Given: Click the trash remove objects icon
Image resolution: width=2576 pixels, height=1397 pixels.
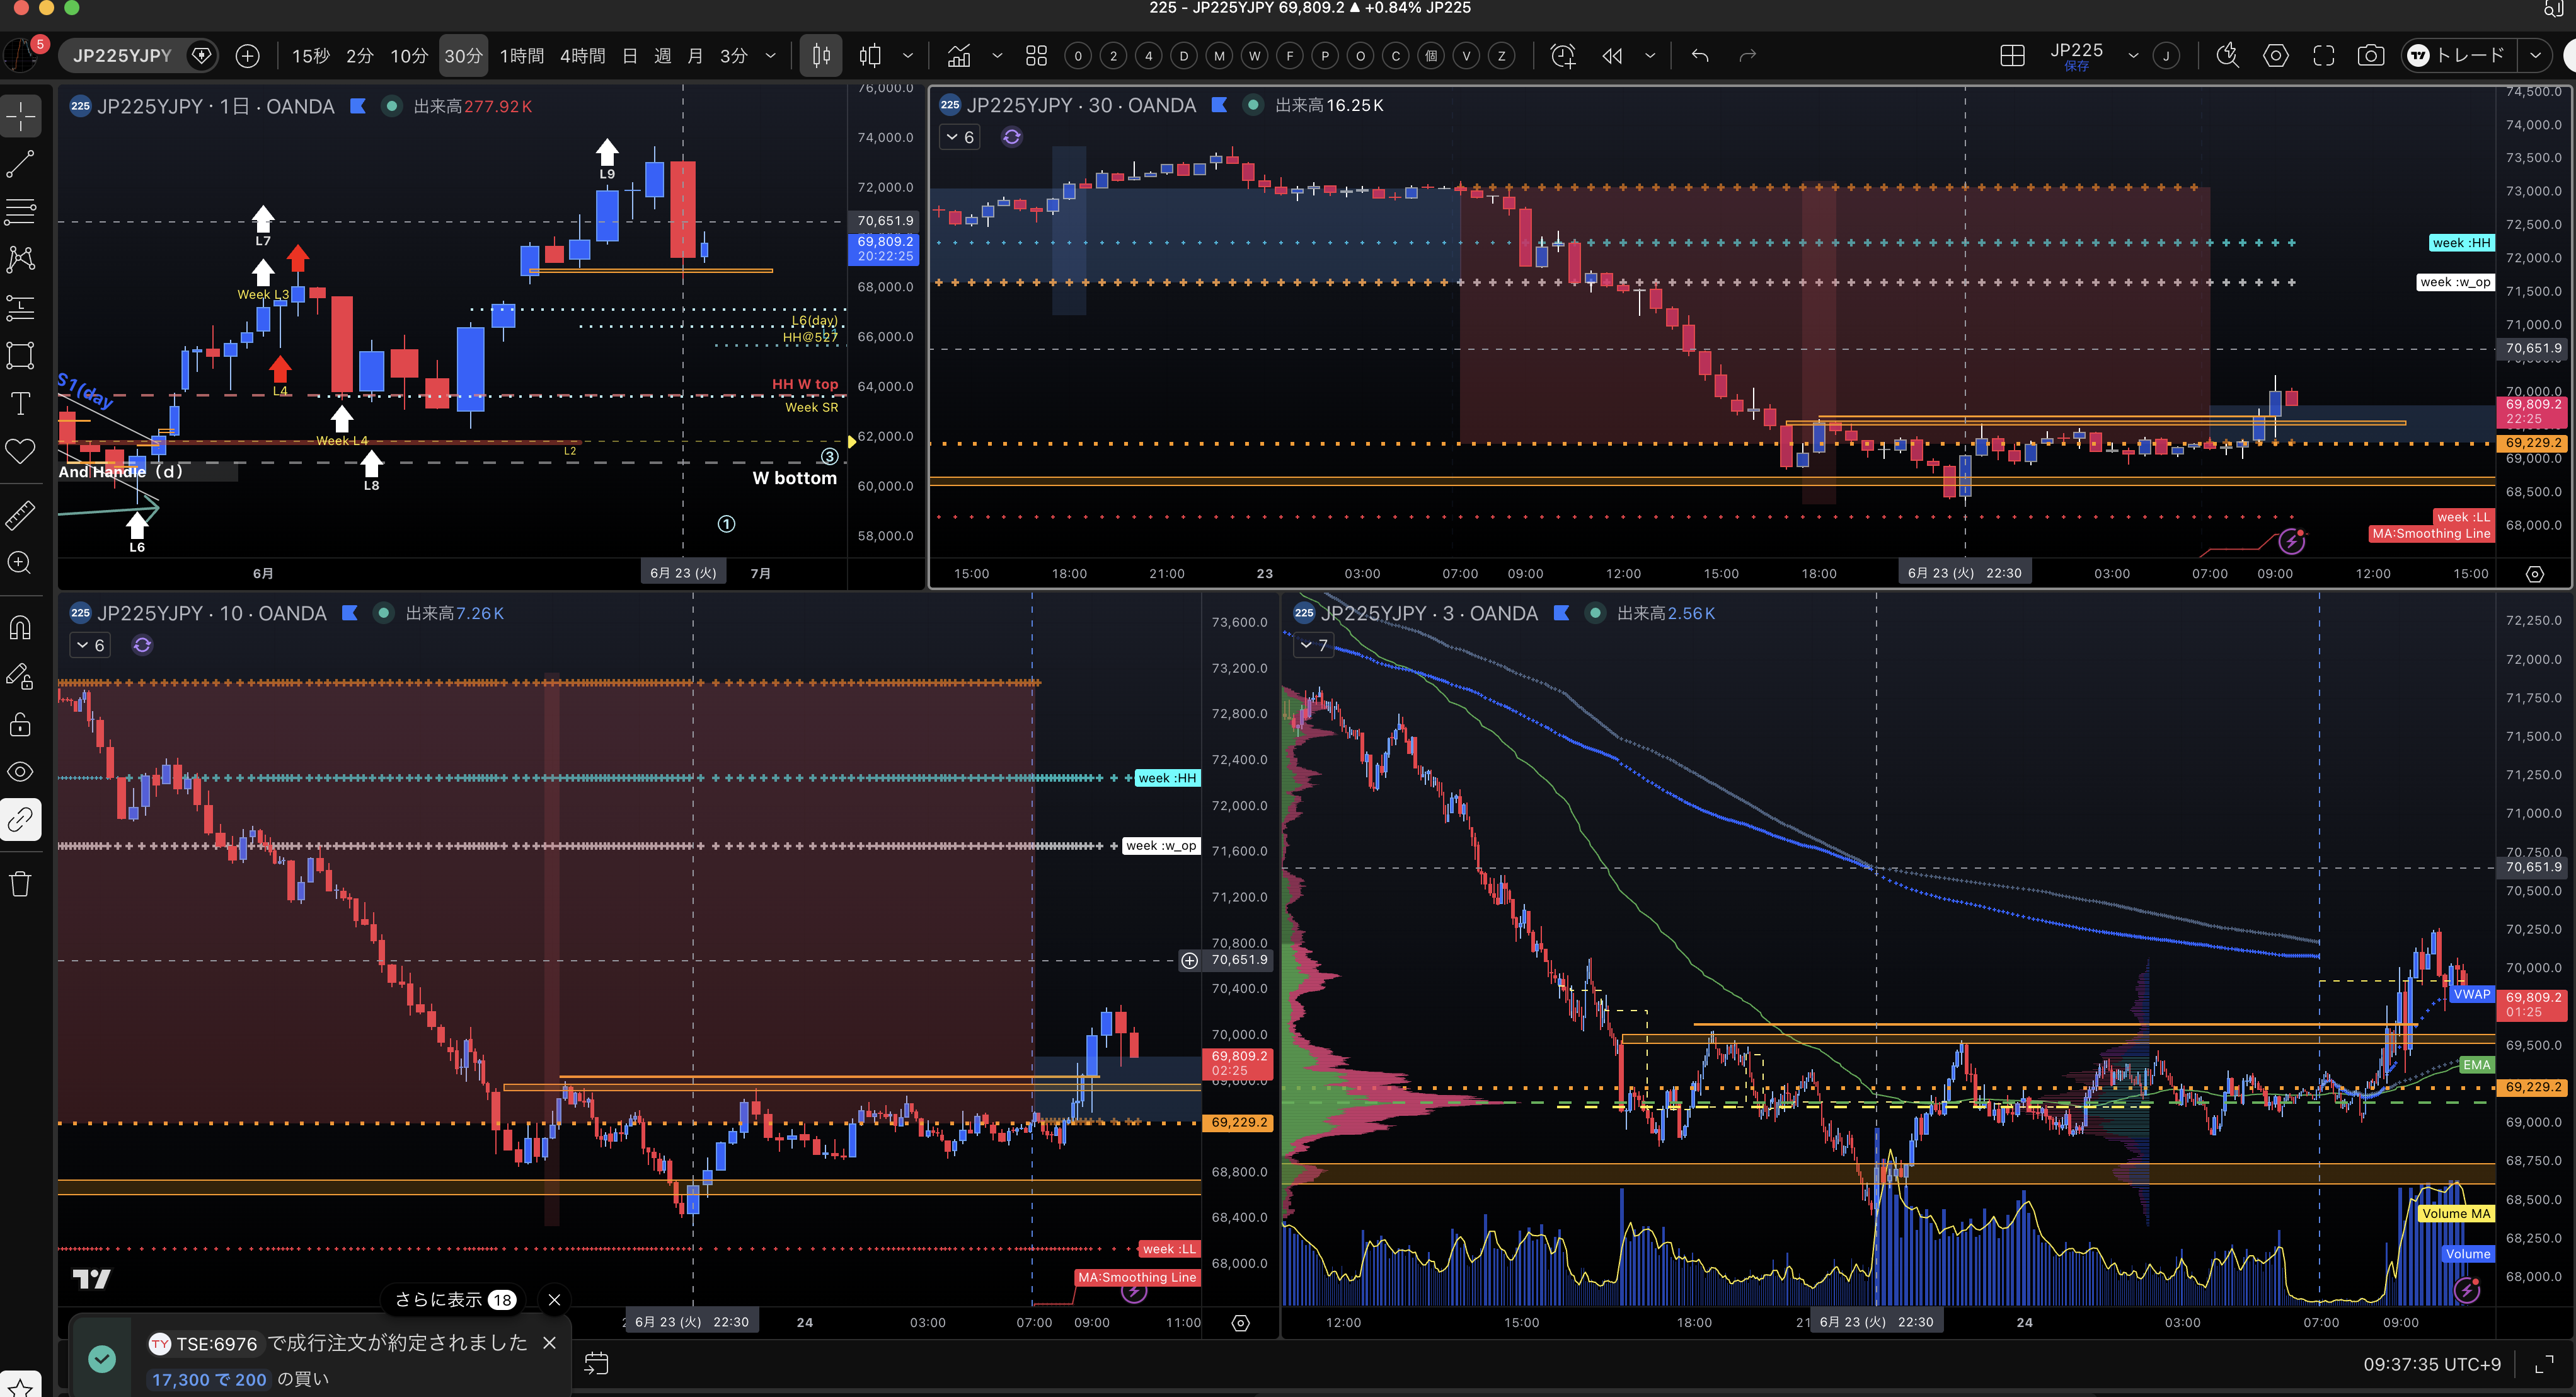Looking at the screenshot, I should click(x=21, y=883).
